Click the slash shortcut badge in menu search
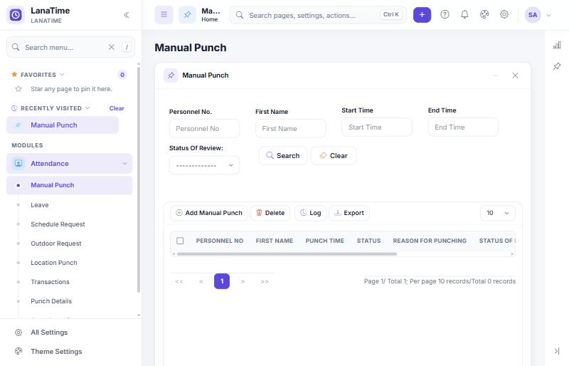This screenshot has height=366, width=569. 127,47
